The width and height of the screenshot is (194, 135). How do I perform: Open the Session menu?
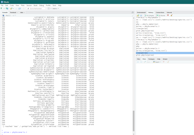29,6
